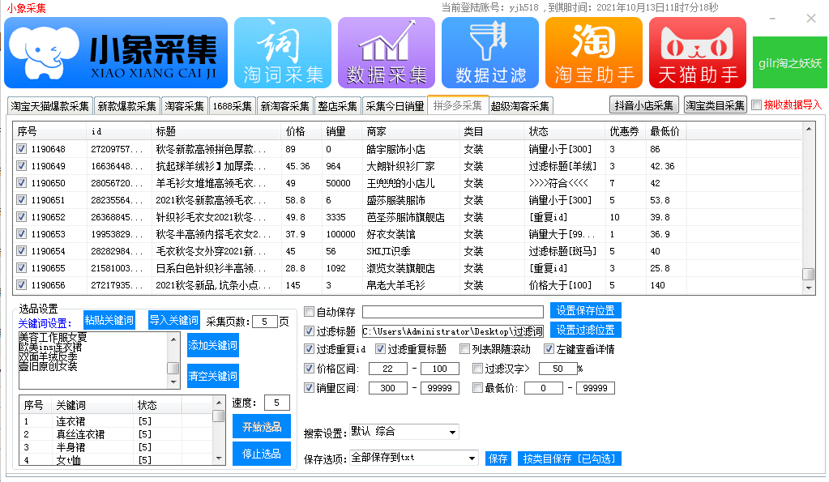Click the 停止选品 button

coord(261,454)
